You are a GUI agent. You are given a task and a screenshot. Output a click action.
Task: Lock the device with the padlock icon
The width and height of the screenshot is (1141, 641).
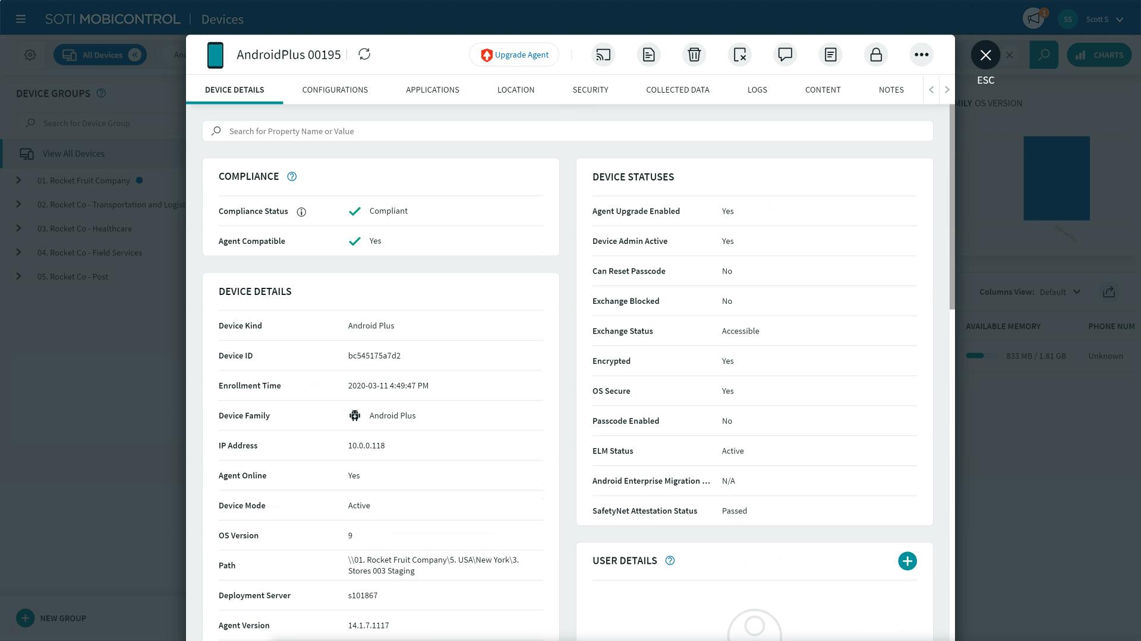tap(876, 55)
